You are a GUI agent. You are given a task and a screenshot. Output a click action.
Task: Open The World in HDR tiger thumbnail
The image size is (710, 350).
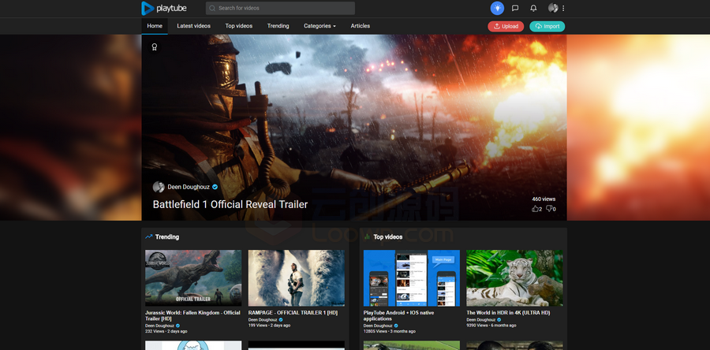(x=515, y=278)
